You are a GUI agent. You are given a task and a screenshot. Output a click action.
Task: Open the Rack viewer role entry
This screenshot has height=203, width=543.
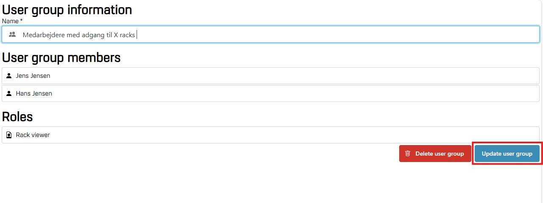click(x=33, y=135)
